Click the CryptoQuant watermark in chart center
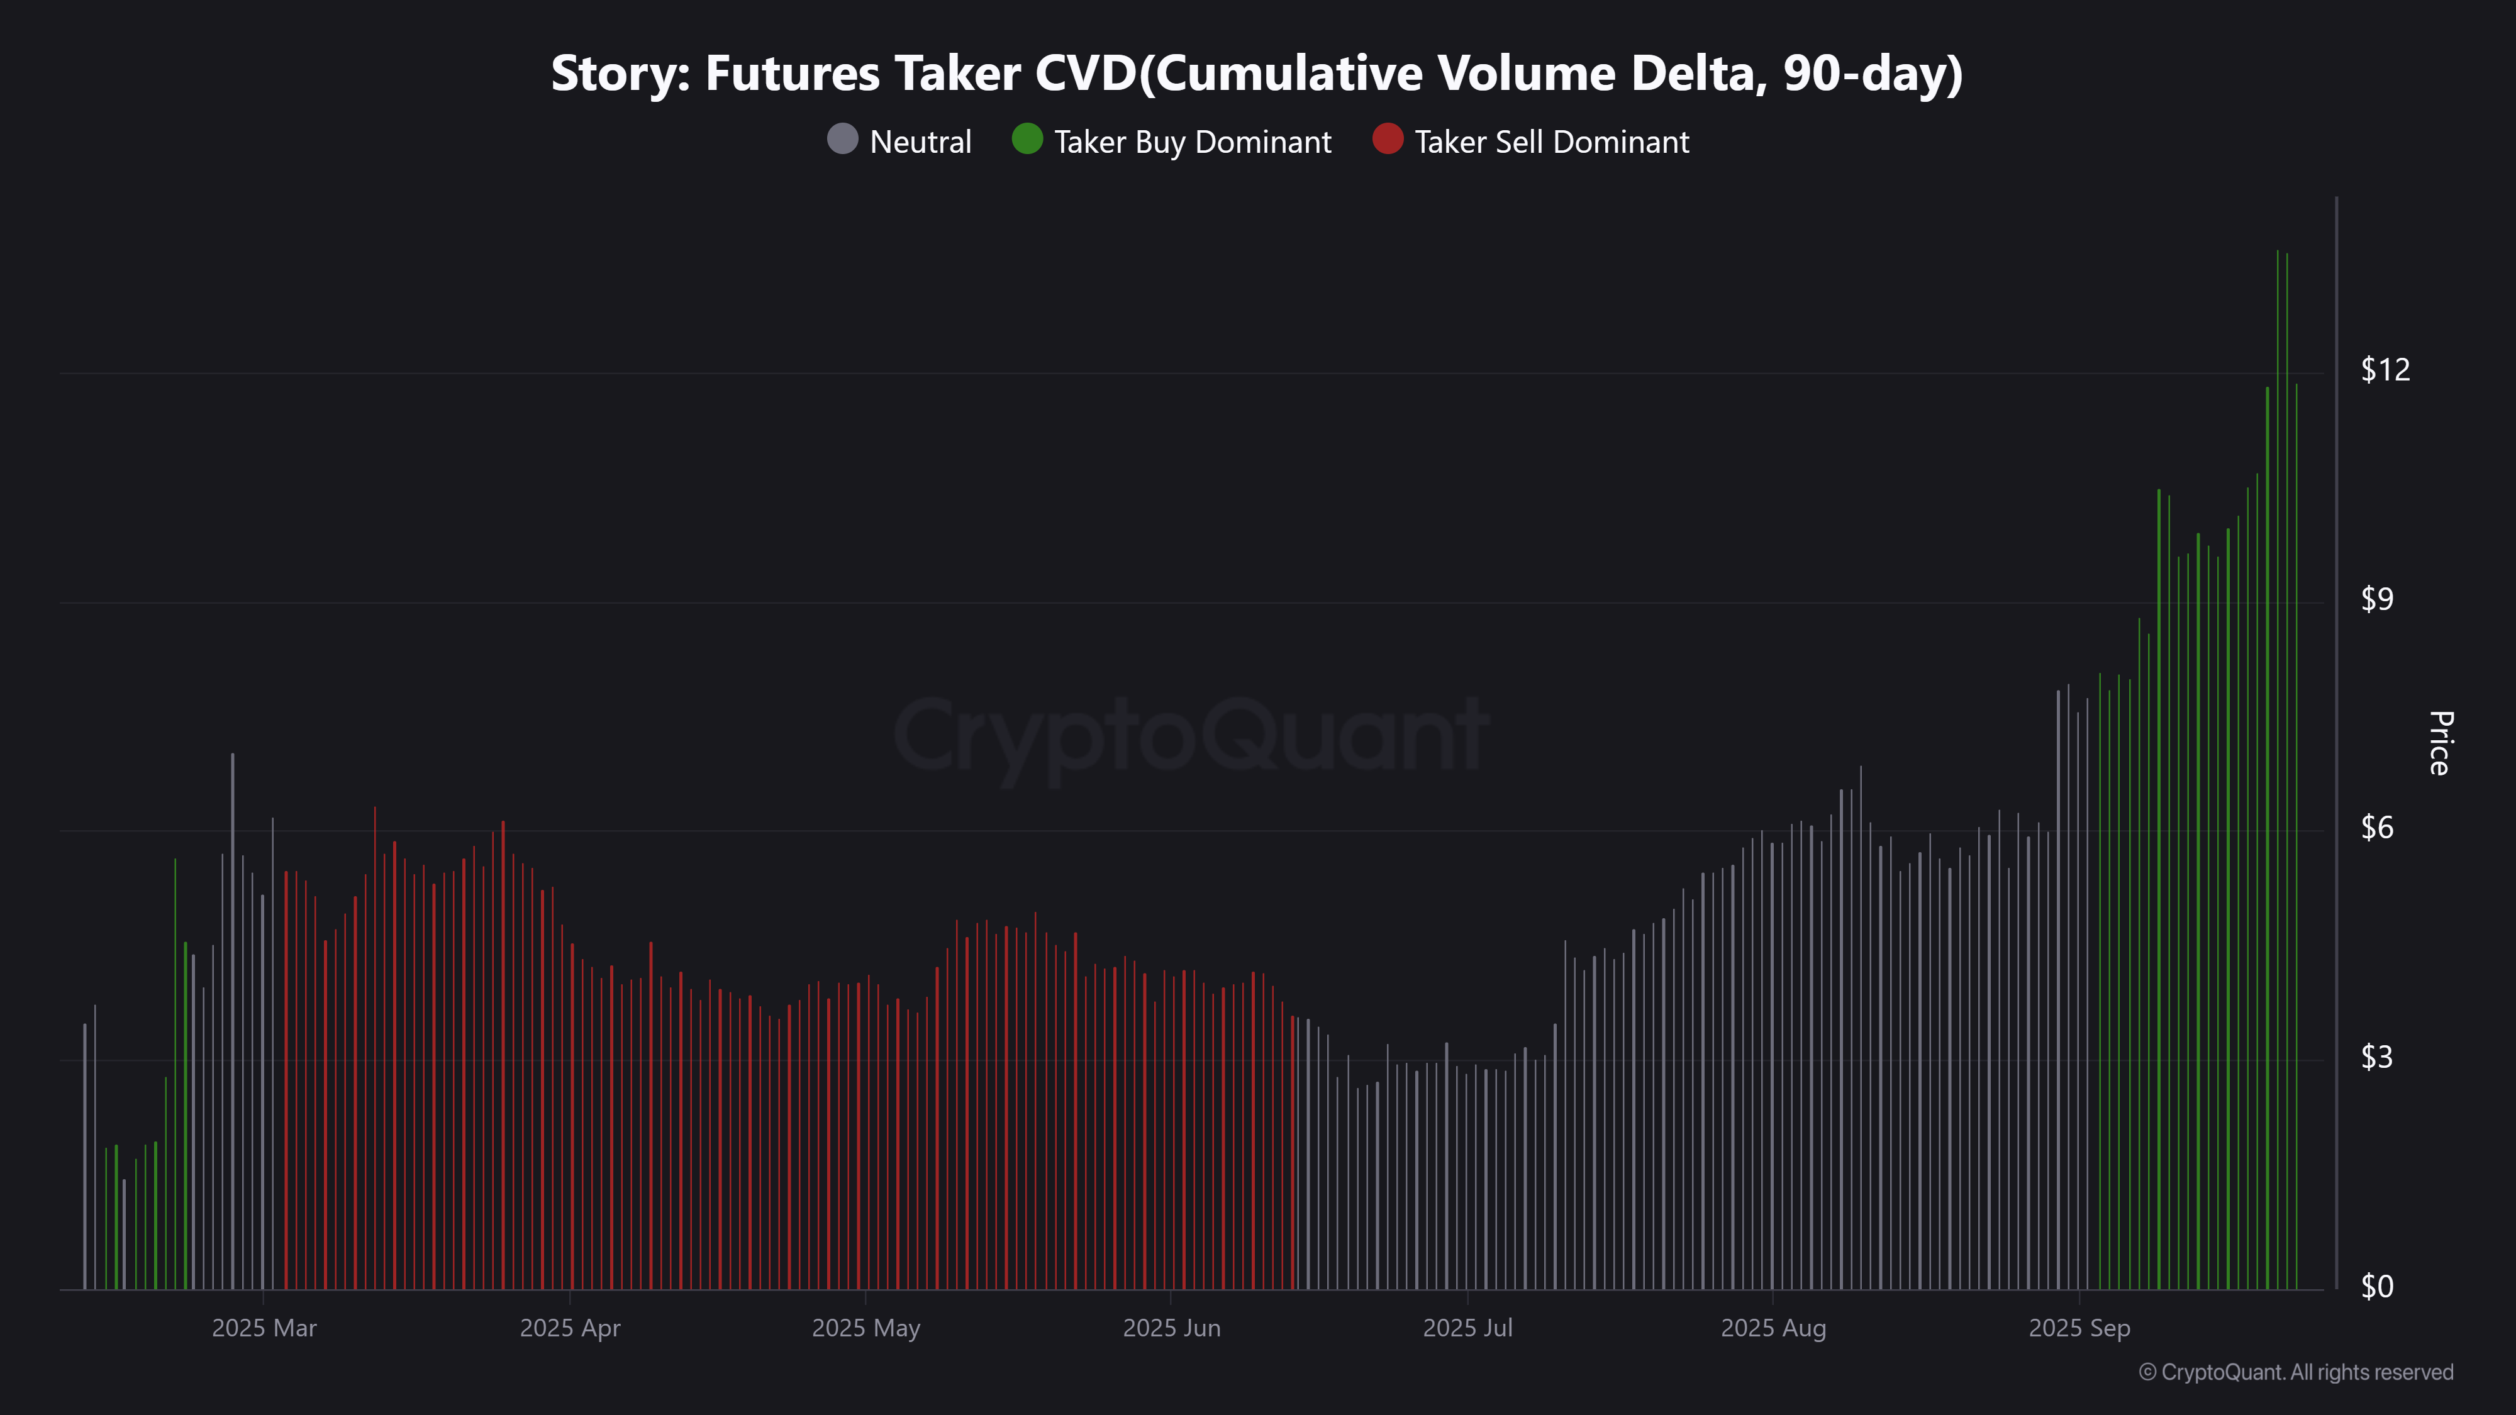This screenshot has height=1415, width=2516. [1191, 735]
